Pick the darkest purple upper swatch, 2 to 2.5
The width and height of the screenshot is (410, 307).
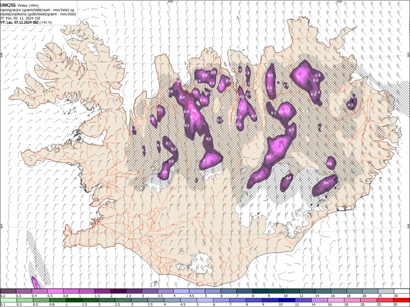coord(118,291)
